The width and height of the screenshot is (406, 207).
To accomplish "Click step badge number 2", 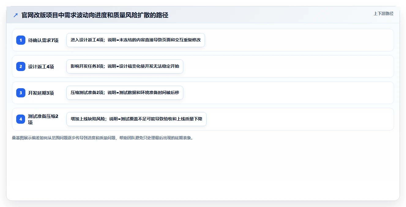I will pos(21,66).
